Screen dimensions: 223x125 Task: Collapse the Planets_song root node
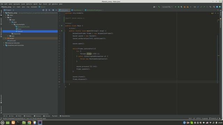(4, 13)
